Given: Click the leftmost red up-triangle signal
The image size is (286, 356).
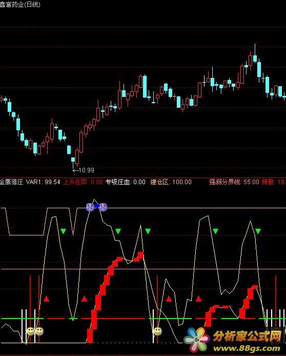Looking at the screenshot, I should pos(46,299).
